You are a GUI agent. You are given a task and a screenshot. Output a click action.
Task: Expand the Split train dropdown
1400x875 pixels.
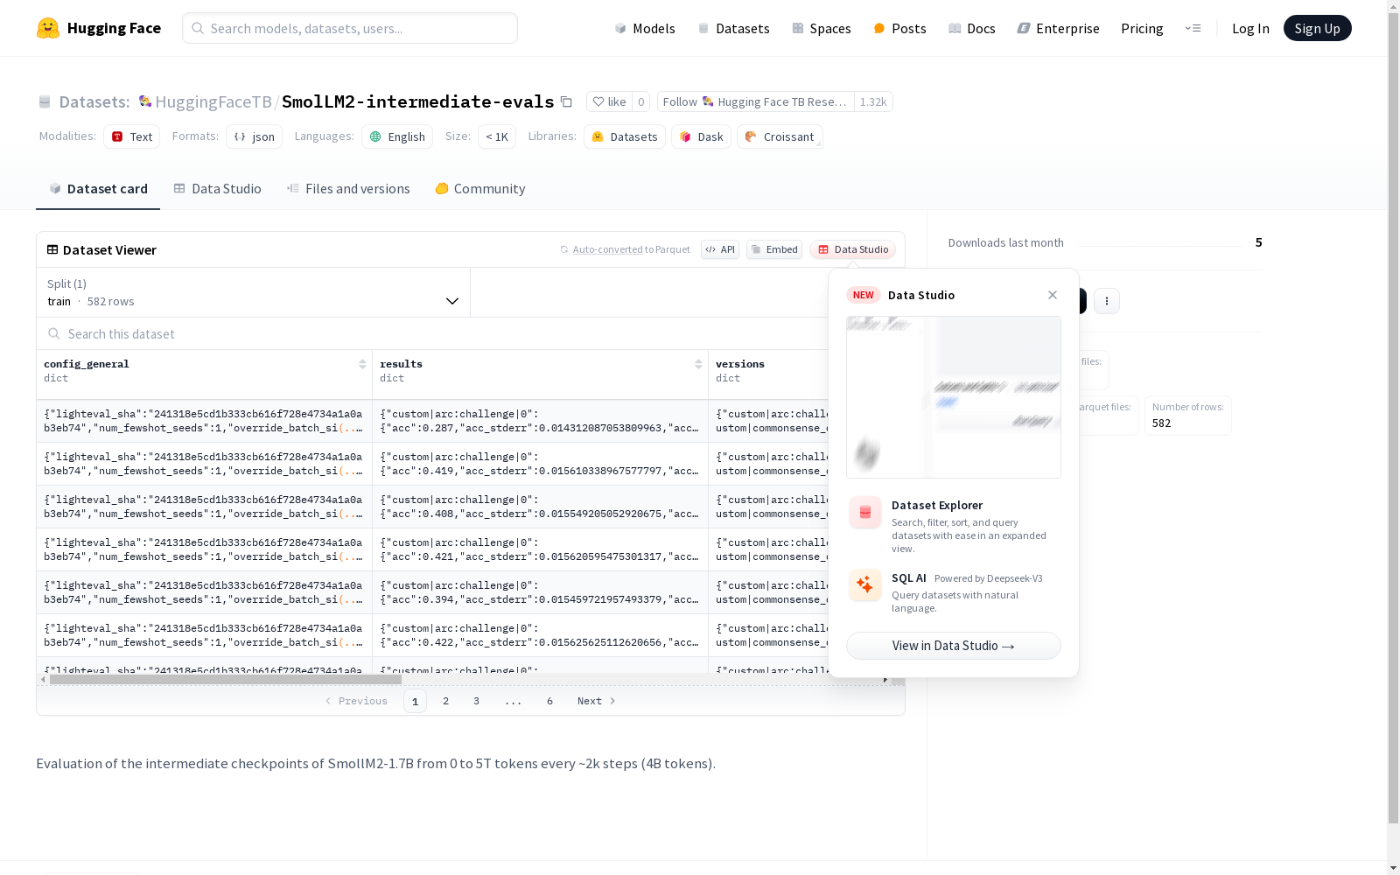pos(254,292)
